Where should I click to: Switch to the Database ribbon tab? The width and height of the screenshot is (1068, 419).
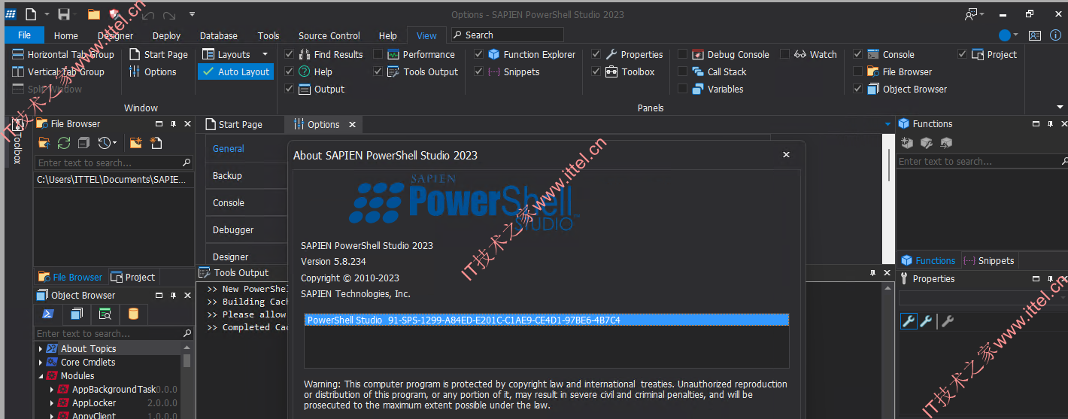[x=219, y=35]
